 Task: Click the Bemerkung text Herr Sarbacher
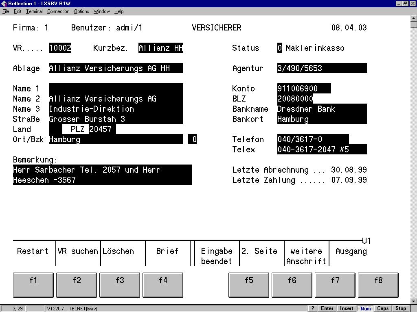point(44,170)
